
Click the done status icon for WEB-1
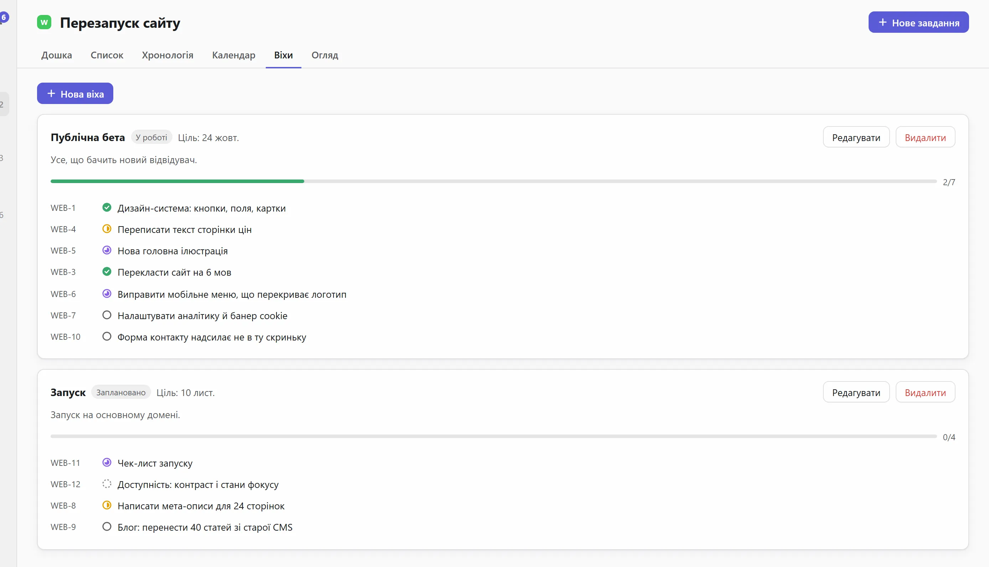pos(107,208)
